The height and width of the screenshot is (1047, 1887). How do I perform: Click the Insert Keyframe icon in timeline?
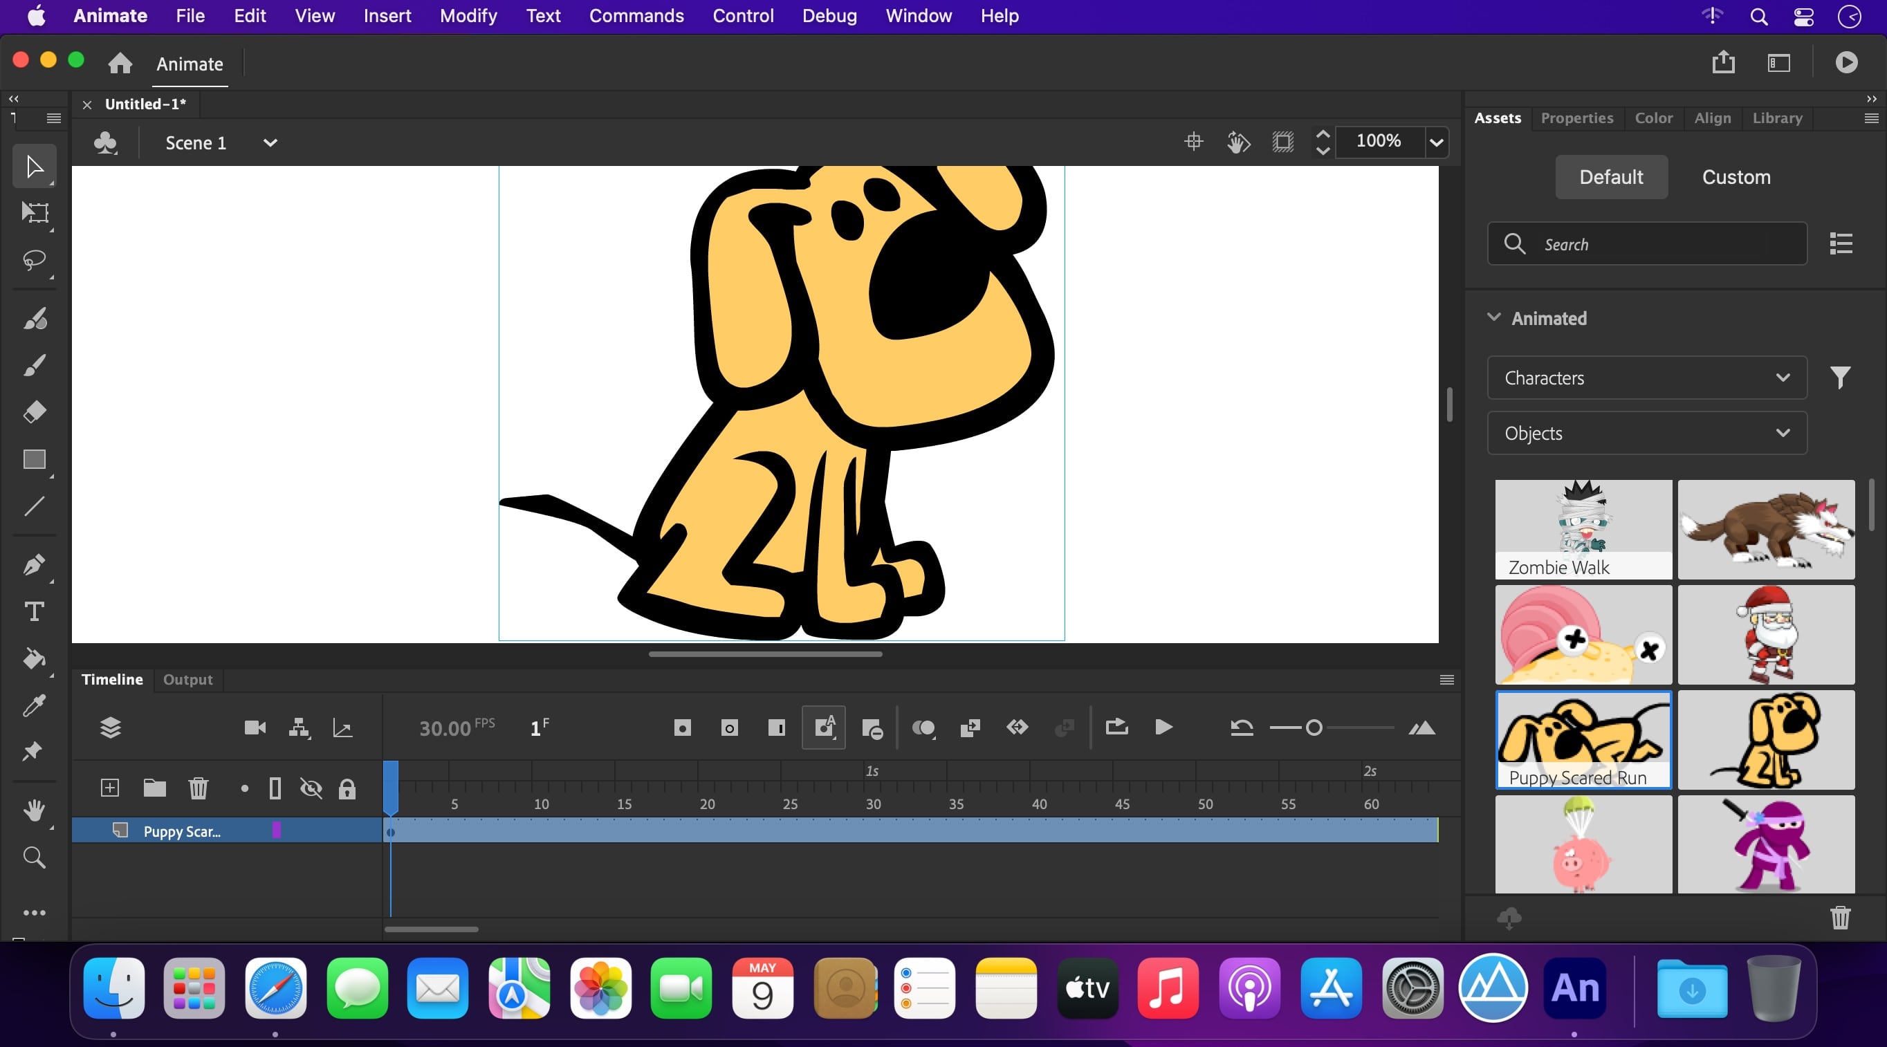(x=682, y=728)
